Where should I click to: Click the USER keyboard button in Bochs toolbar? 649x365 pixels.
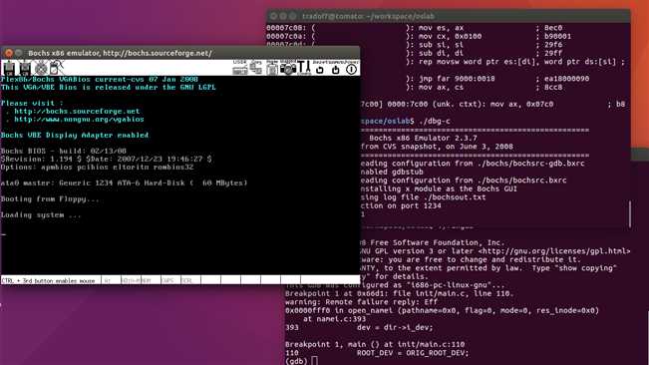click(x=240, y=68)
